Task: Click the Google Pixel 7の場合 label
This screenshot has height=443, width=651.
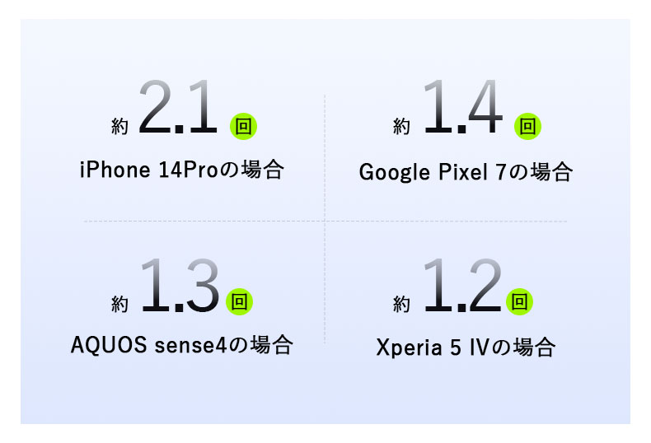Action: coord(466,172)
